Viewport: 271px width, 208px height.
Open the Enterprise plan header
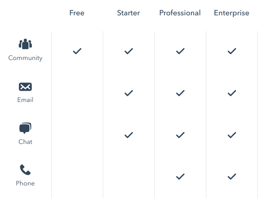[x=232, y=13]
